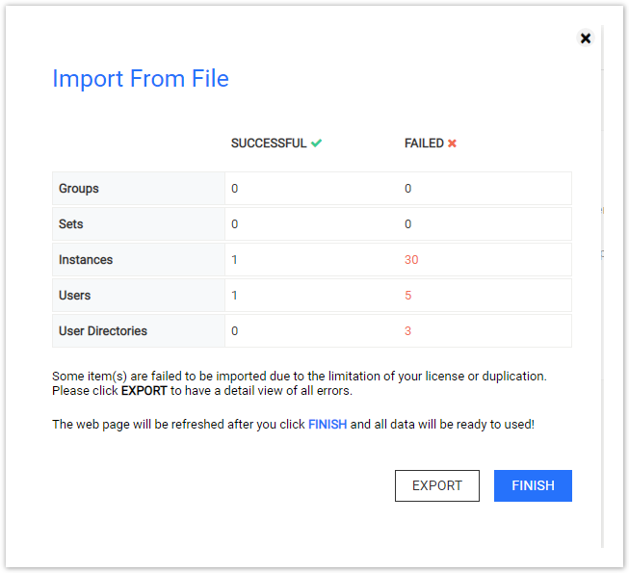
Task: Select the User Directories row label
Action: click(103, 331)
